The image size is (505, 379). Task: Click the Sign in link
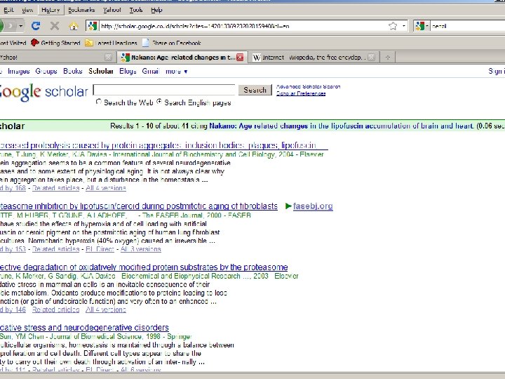coord(497,71)
